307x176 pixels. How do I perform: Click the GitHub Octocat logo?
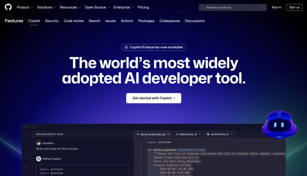(x=8, y=7)
